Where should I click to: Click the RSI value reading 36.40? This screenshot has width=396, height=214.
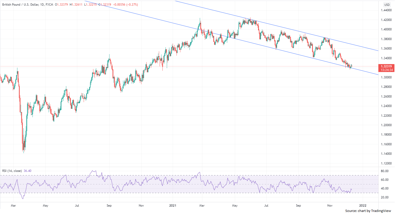pyautogui.click(x=27, y=171)
